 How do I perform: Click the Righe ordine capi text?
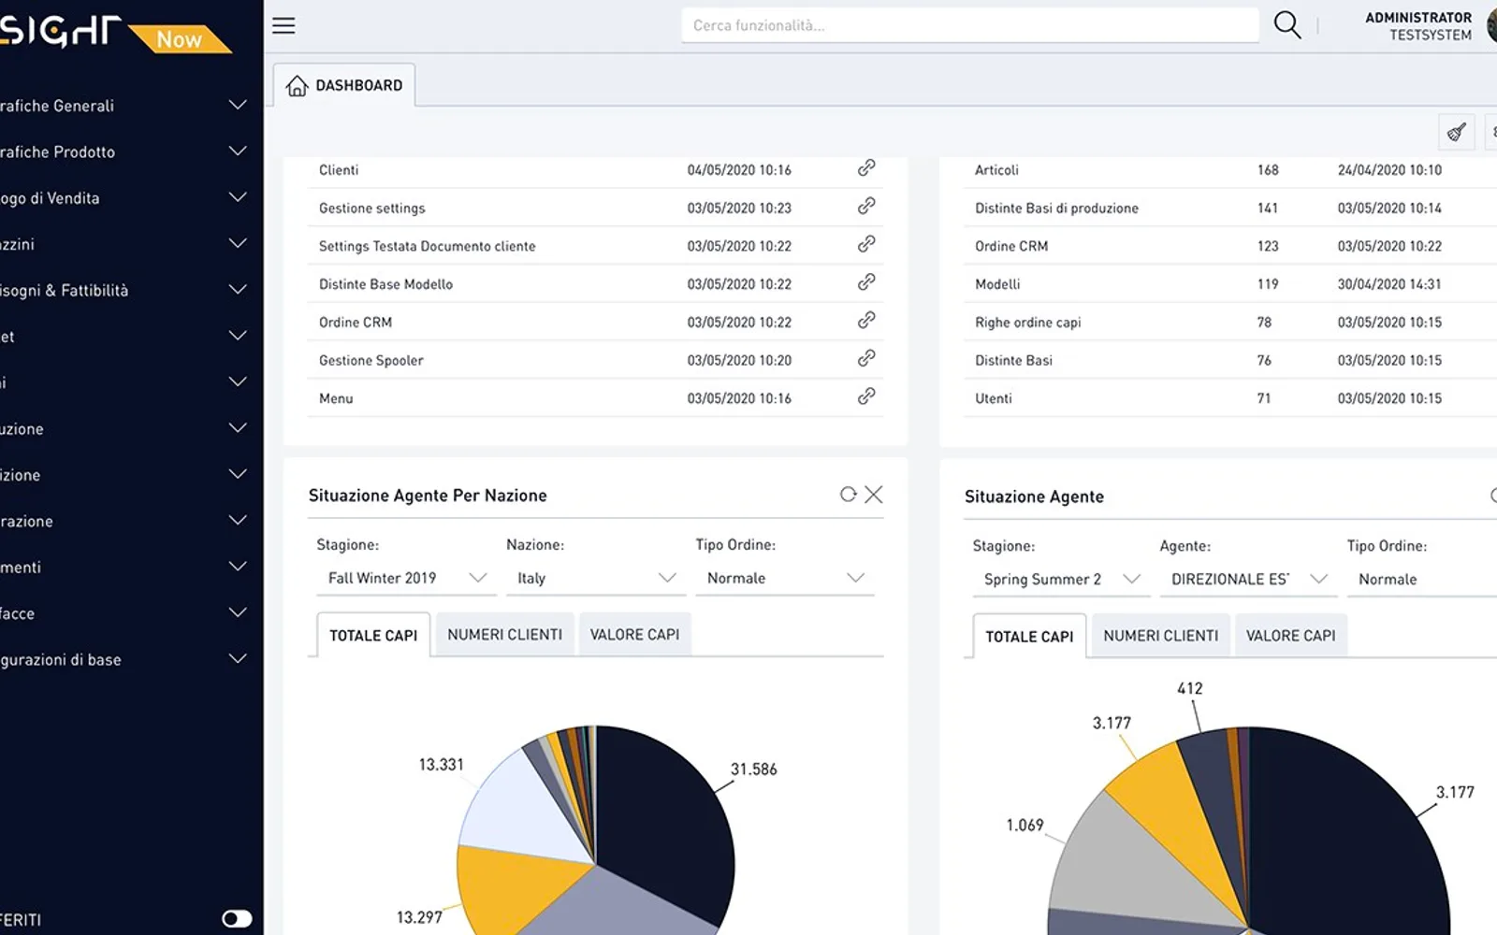(x=1027, y=323)
